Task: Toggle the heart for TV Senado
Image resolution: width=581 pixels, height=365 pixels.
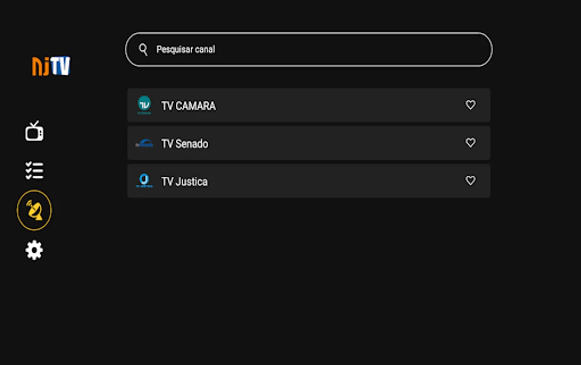Action: [470, 143]
